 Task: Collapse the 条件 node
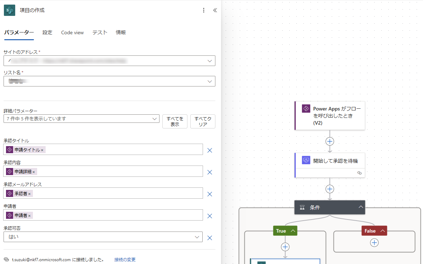[361, 207]
